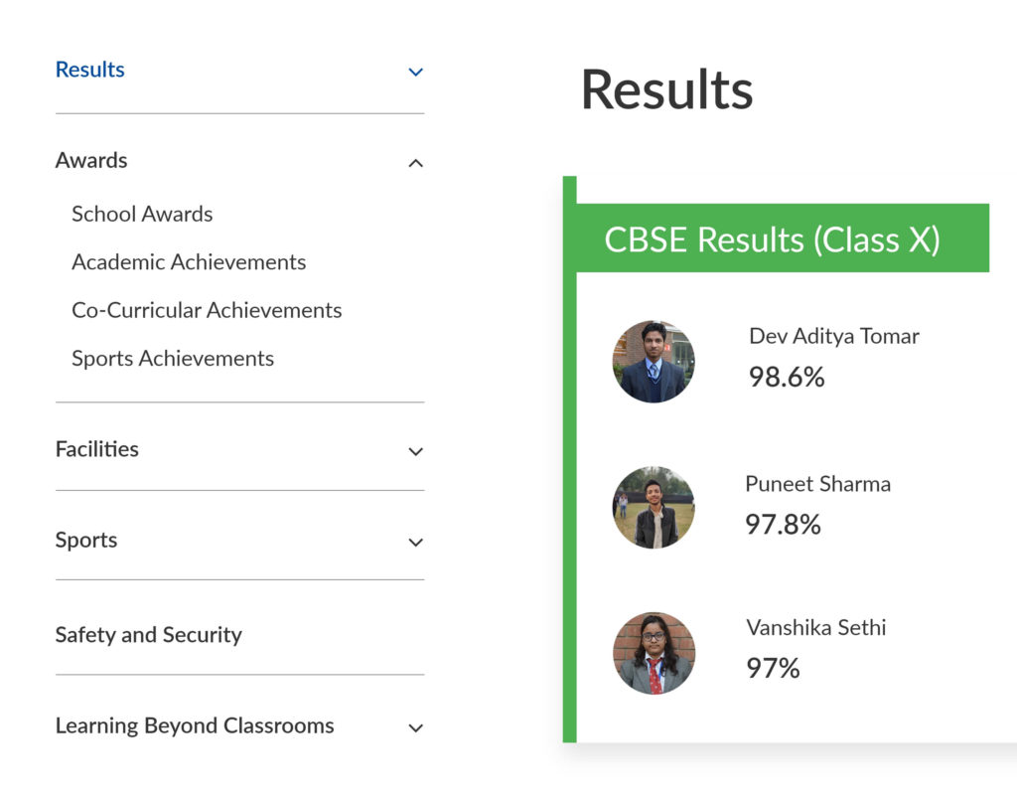Select Learning Beyond Classrooms item
This screenshot has height=795, width=1017.
point(195,725)
